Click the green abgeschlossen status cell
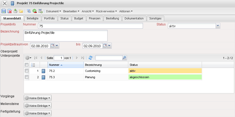 pyautogui.click(x=165, y=77)
